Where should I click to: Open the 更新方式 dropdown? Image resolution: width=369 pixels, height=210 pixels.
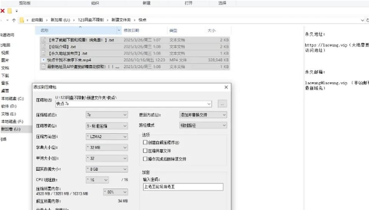click(203, 115)
